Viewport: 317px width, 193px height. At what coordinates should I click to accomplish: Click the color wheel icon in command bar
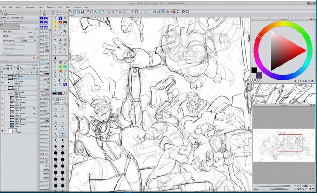point(174,11)
